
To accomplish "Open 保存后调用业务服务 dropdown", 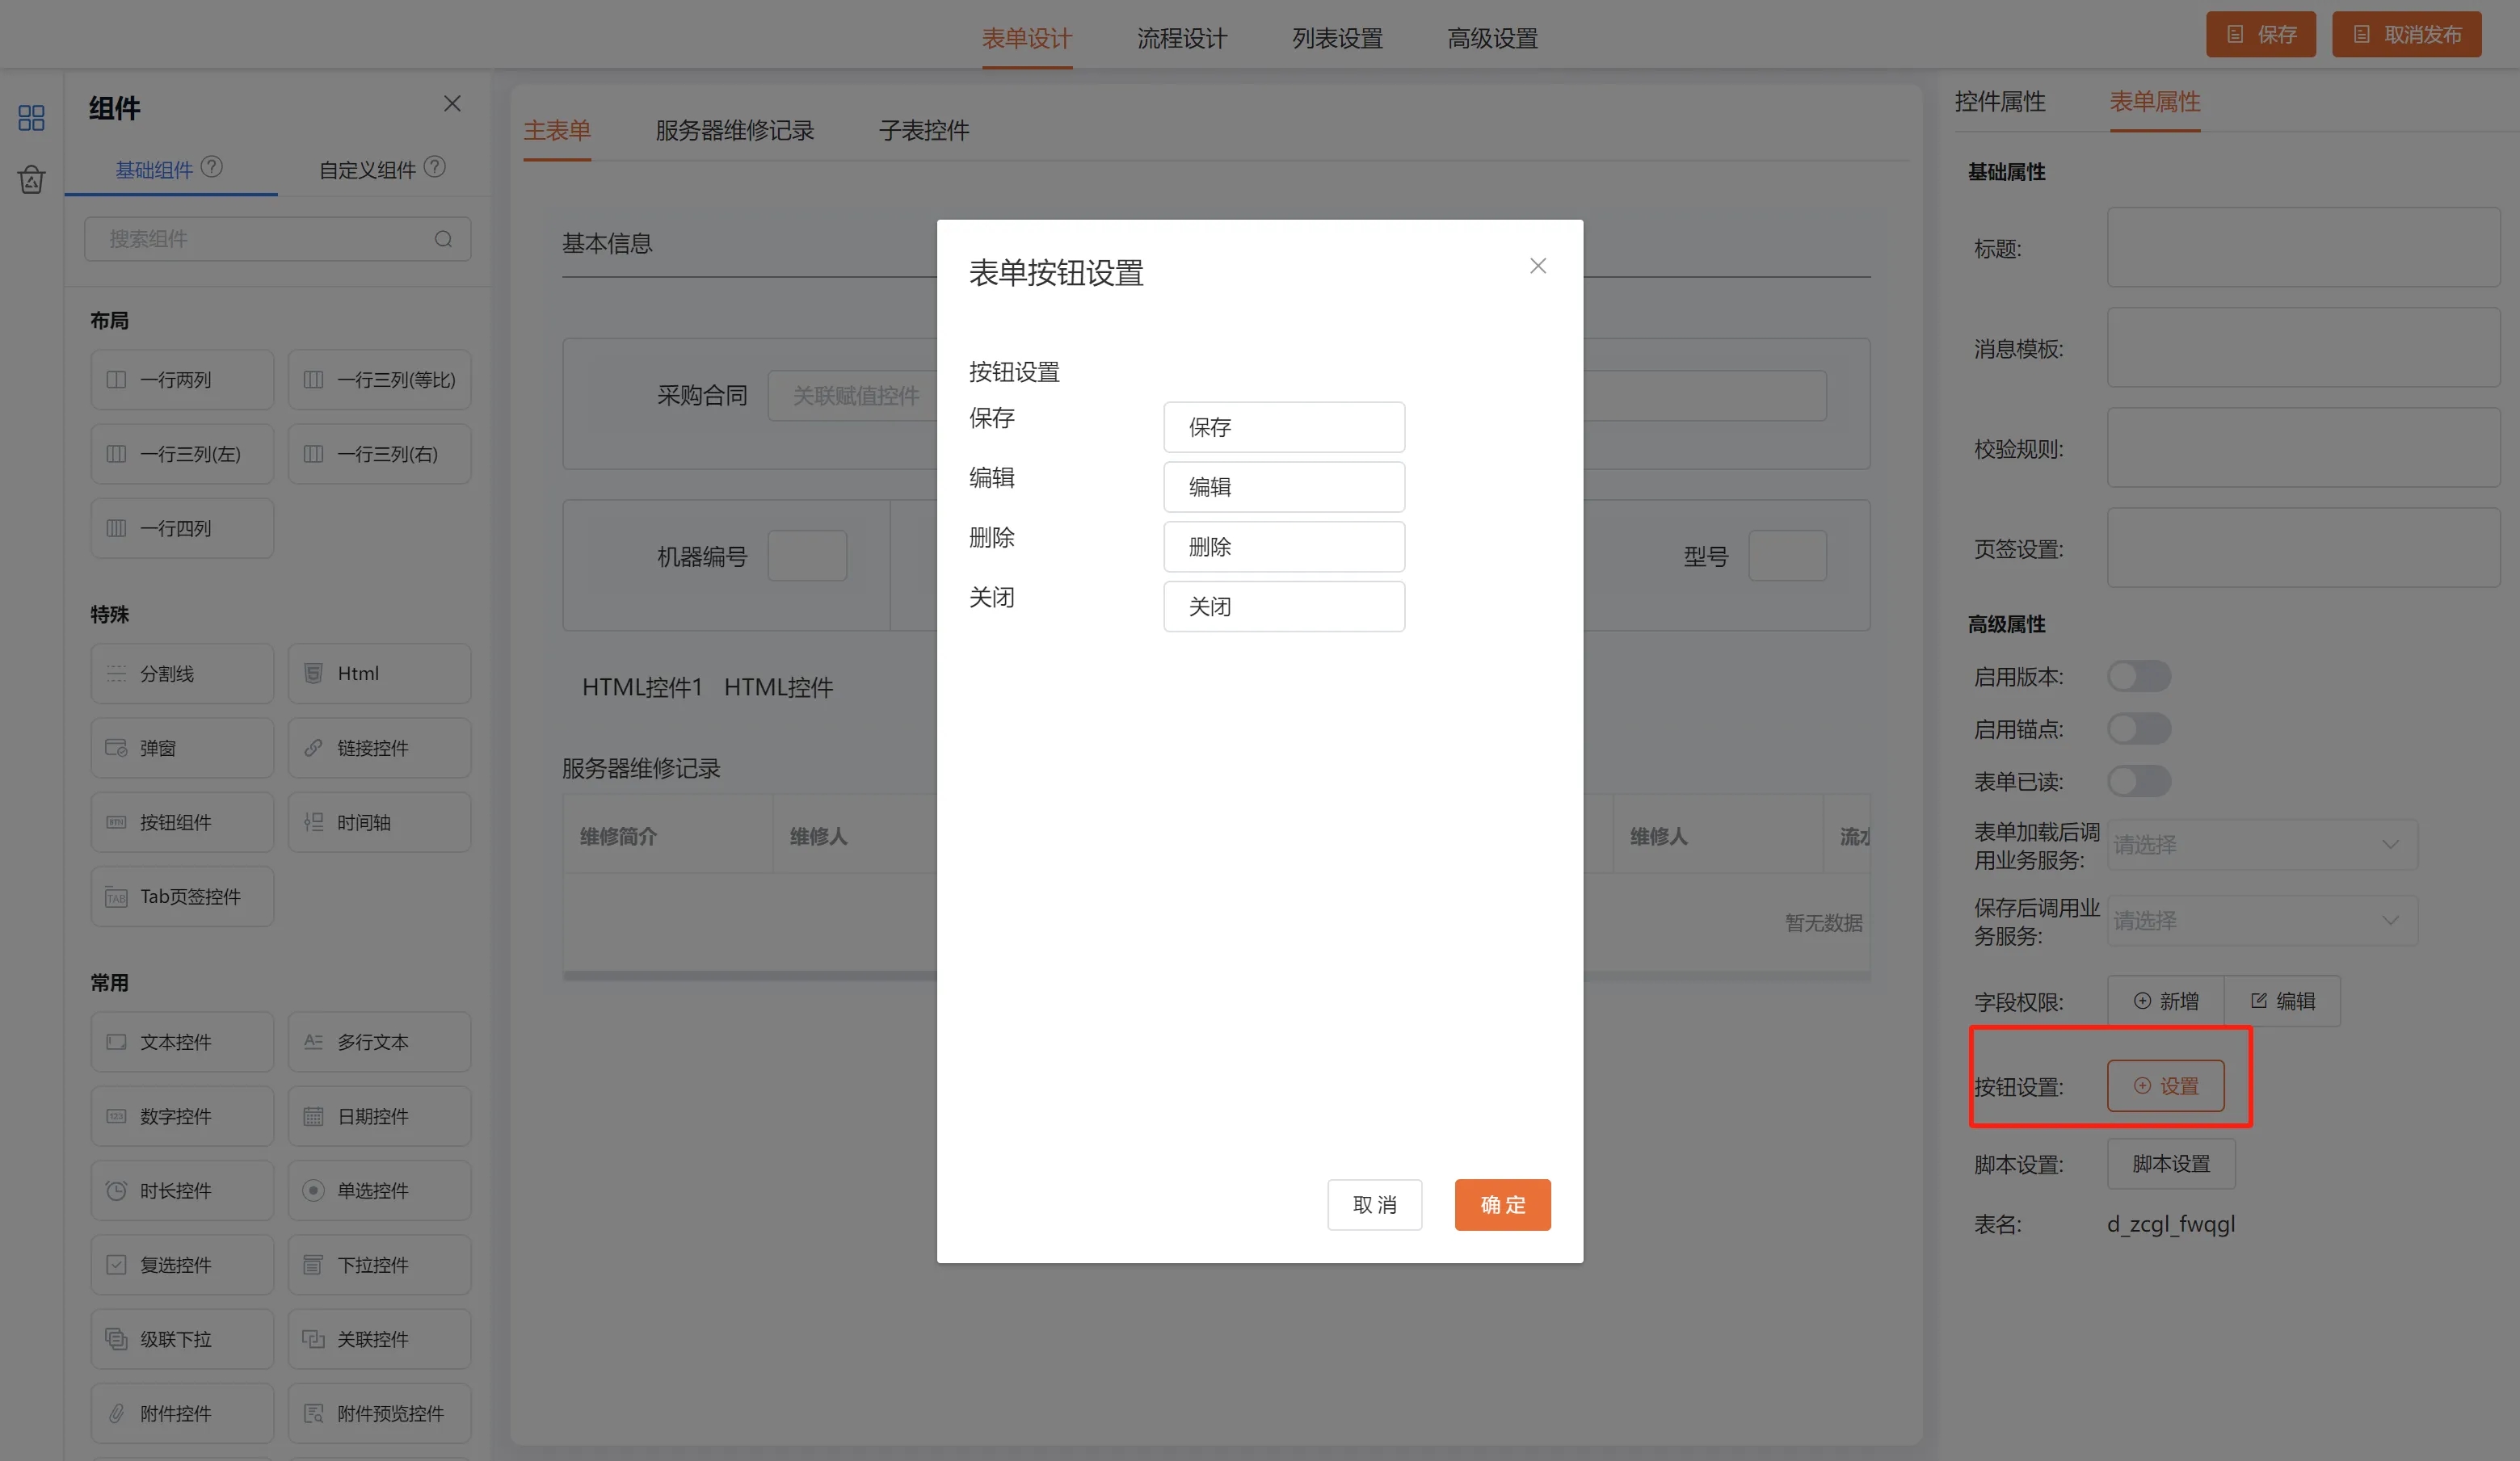I will point(2262,921).
